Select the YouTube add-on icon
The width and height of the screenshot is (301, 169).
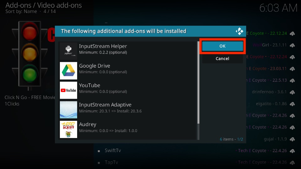coord(68,90)
